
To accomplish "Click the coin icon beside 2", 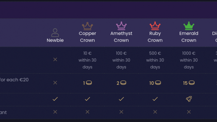I will pos(123,83).
